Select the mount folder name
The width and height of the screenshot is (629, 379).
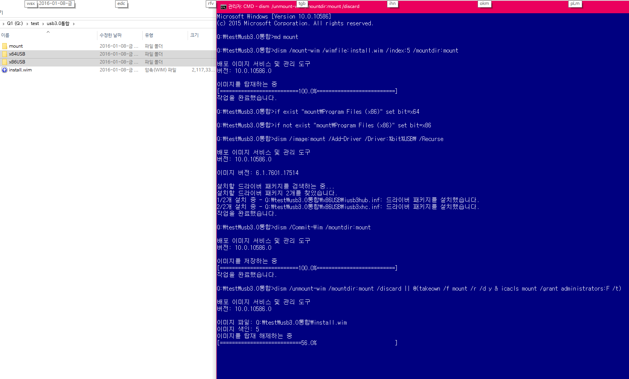[x=16, y=46]
